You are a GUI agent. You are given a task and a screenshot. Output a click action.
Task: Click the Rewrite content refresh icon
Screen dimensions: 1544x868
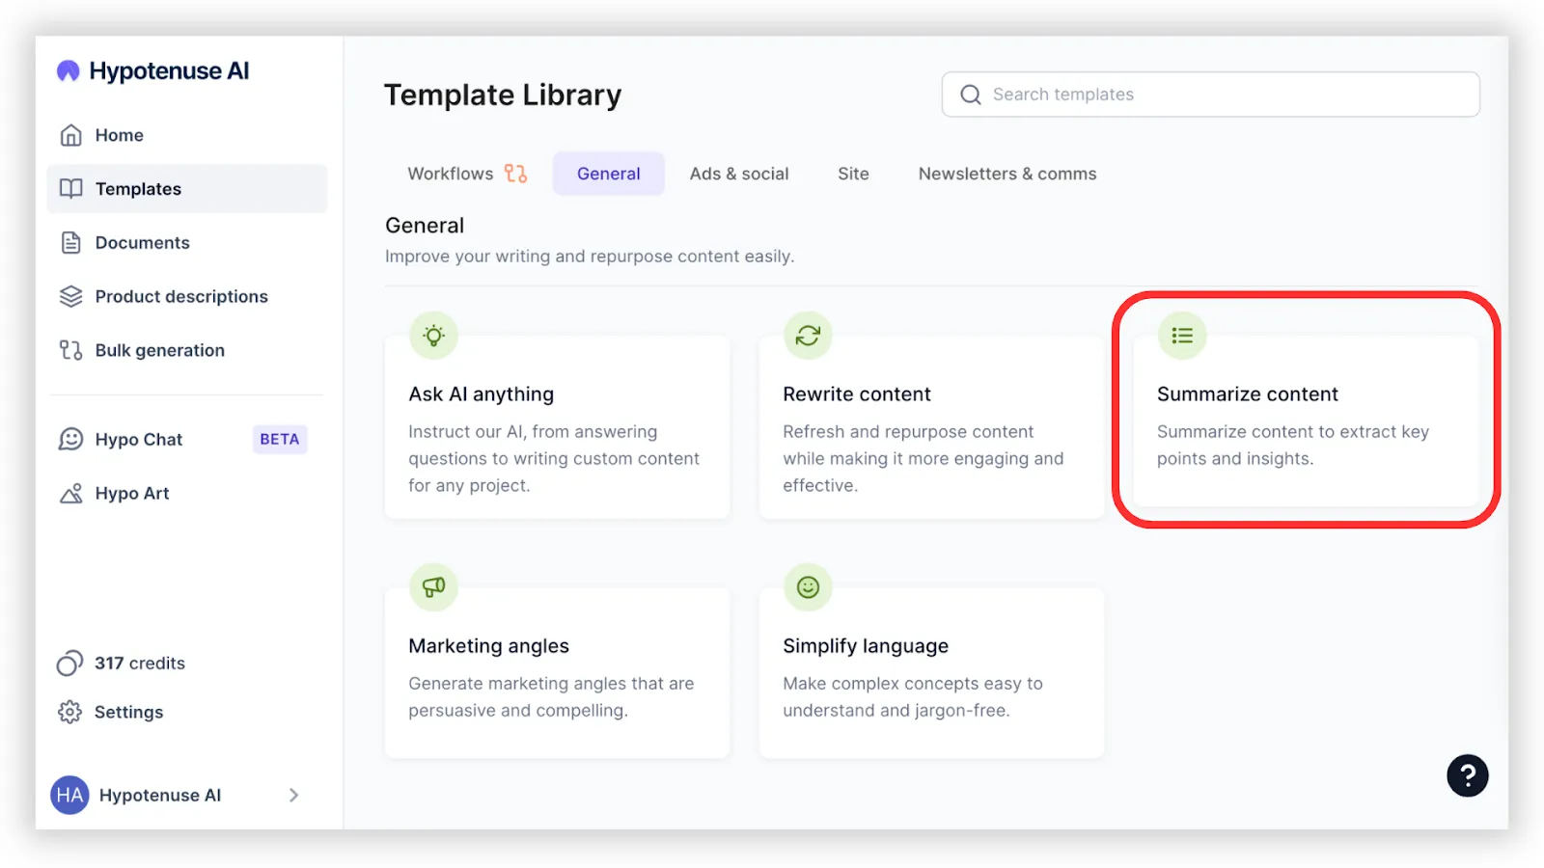tap(808, 336)
